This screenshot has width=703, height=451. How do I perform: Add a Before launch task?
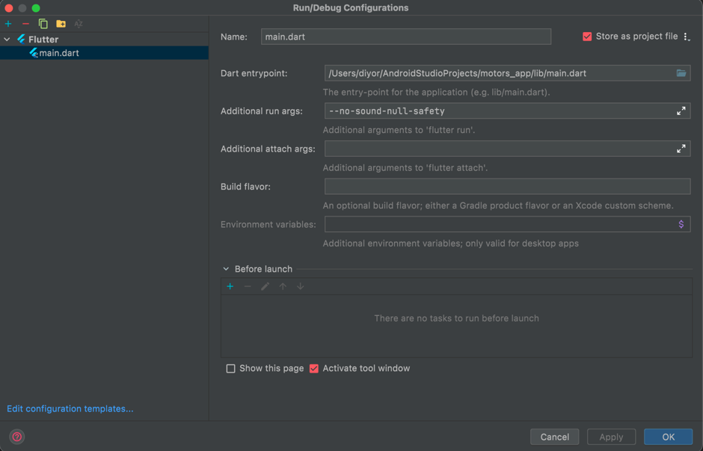[x=230, y=287]
